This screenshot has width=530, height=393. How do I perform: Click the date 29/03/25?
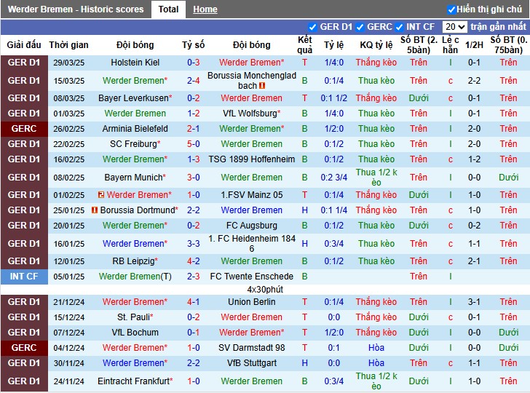pyautogui.click(x=69, y=63)
